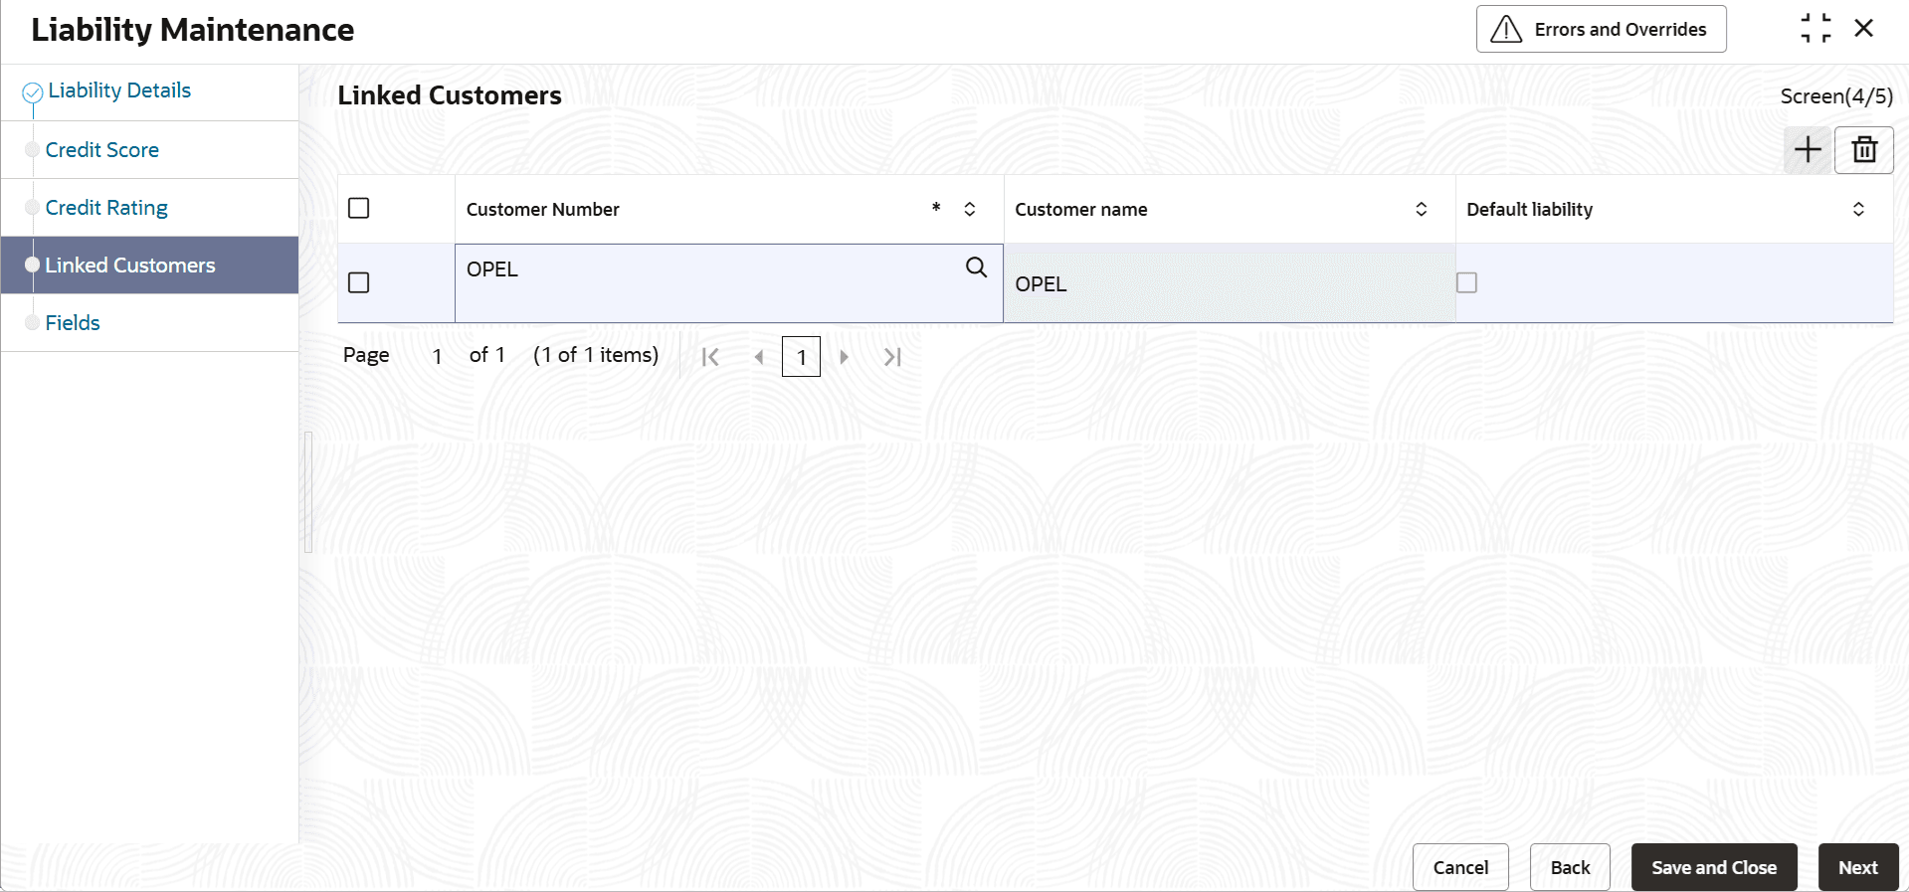The height and width of the screenshot is (892, 1909).
Task: Enable Default liability checkbox for OPEL
Action: click(x=1466, y=283)
